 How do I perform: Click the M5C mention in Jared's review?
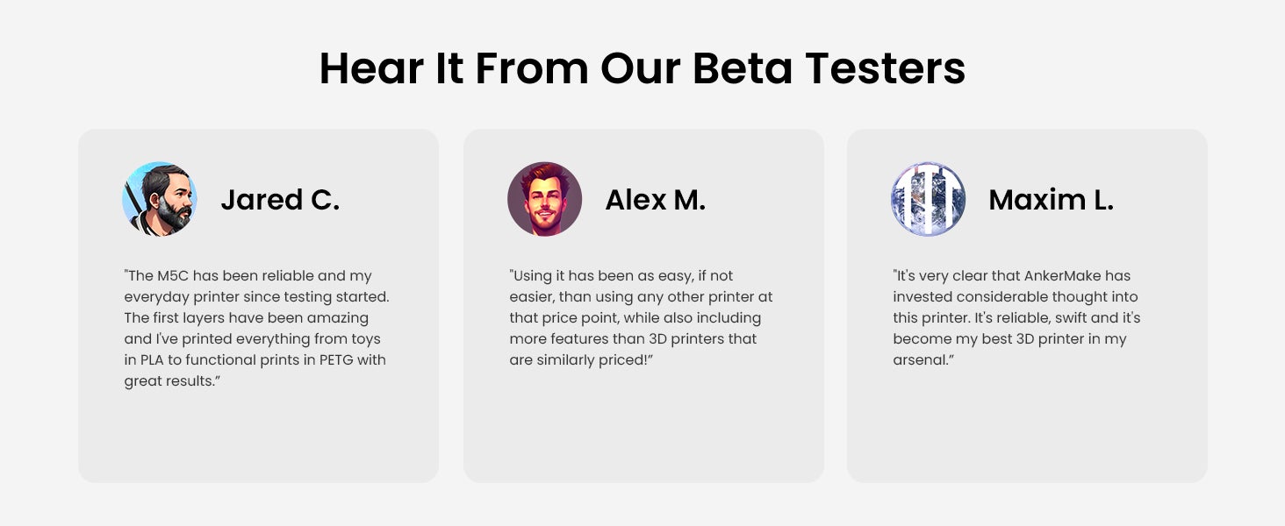173,276
